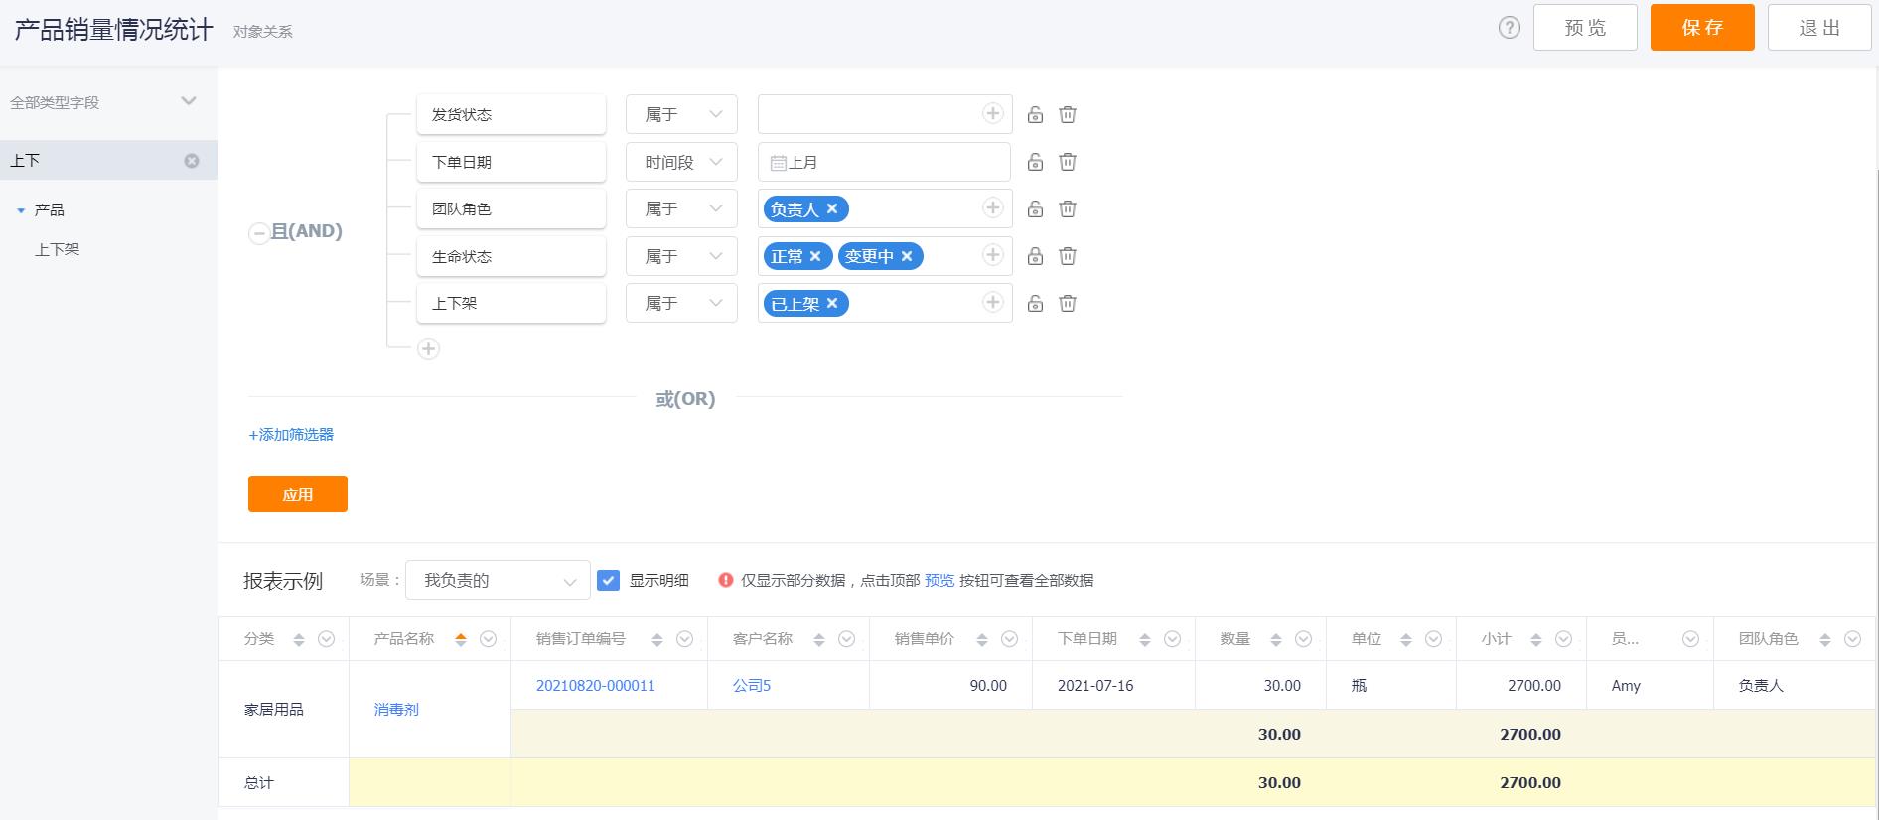Clear the 上下 search field
Screen dimensions: 1879x820
[x=192, y=161]
